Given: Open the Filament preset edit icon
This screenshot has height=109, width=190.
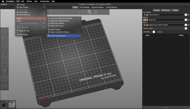Looking at the screenshot, I should click(x=188, y=20).
